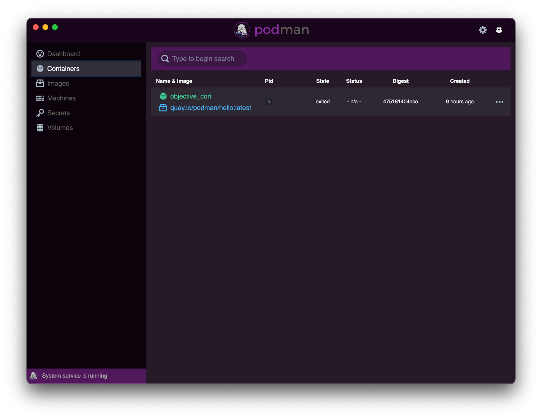Open the Volumes section

tap(86, 128)
